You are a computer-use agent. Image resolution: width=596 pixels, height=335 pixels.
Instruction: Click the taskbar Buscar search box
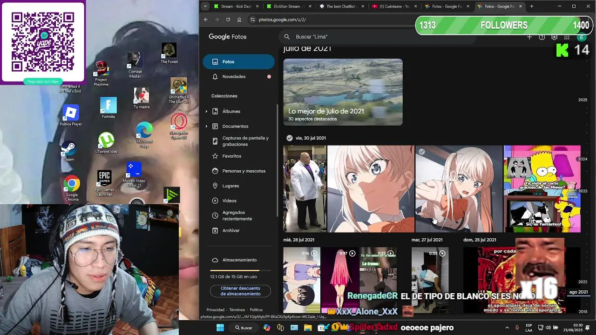click(244, 328)
